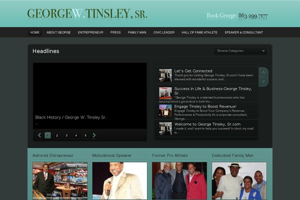Go to slide page 4

coord(76,135)
